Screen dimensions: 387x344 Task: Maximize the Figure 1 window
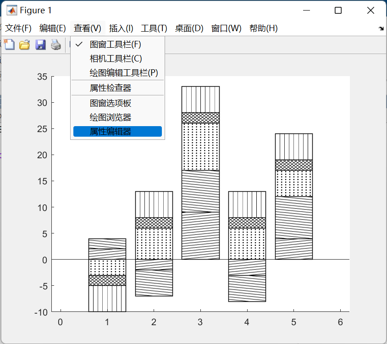tap(338, 11)
